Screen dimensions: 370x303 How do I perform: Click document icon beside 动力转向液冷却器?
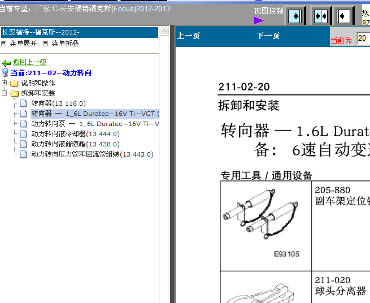click(x=23, y=134)
